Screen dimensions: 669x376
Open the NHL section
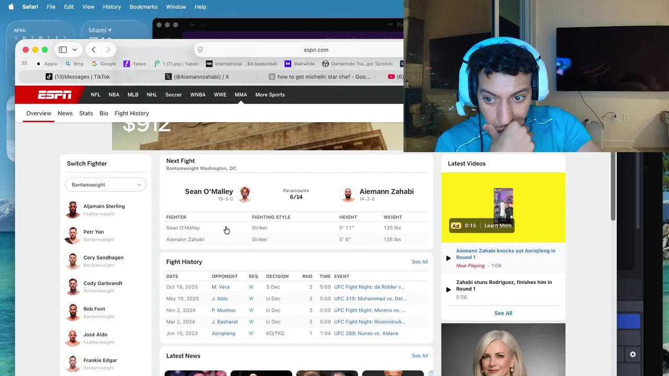tap(152, 95)
